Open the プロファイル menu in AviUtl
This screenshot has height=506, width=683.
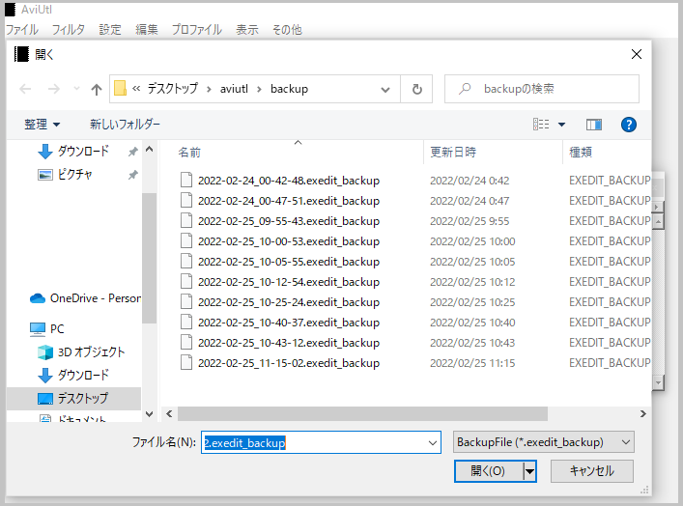[196, 30]
